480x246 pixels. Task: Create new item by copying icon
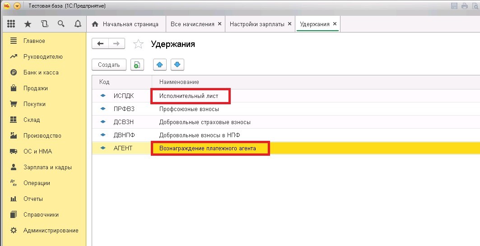137,65
